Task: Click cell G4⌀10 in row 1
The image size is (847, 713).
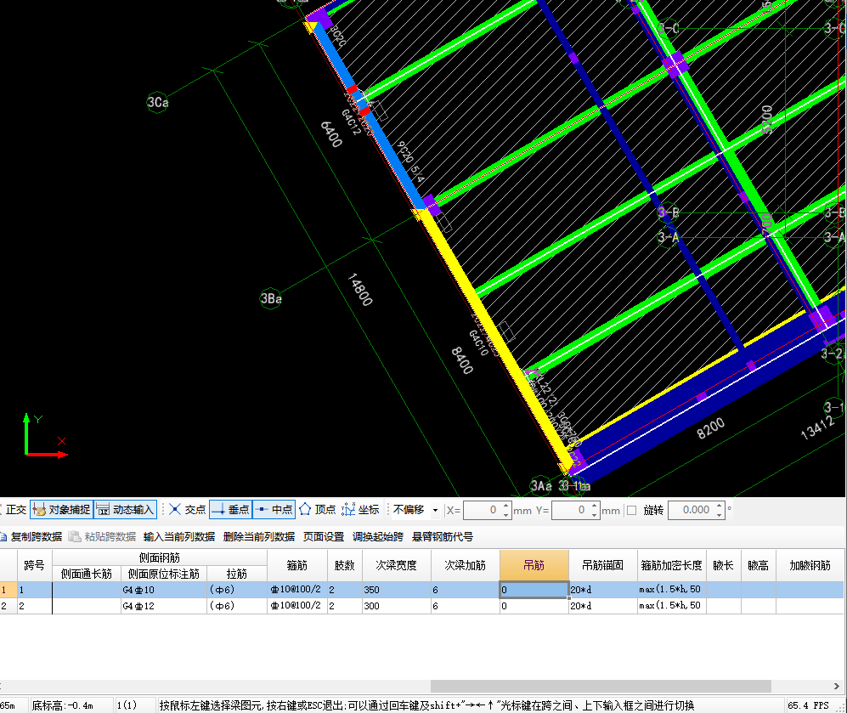Action: click(164, 590)
